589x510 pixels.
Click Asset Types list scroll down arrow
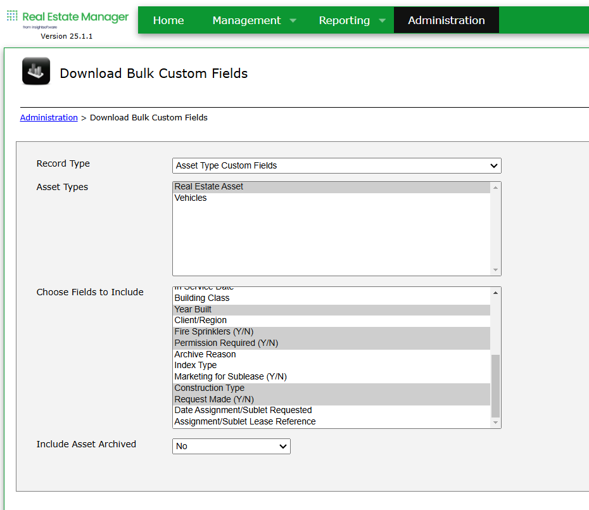coord(495,270)
